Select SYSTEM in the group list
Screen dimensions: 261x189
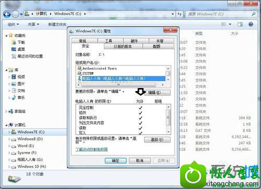click(88, 73)
